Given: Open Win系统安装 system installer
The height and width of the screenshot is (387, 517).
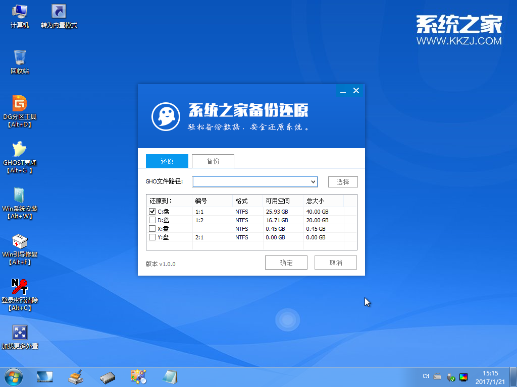Looking at the screenshot, I should [x=19, y=195].
